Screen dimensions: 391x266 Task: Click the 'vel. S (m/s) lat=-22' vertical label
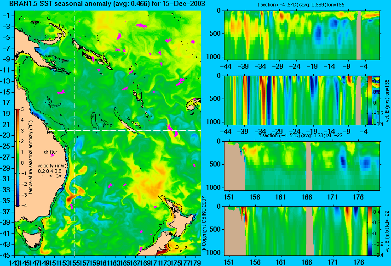(387, 231)
